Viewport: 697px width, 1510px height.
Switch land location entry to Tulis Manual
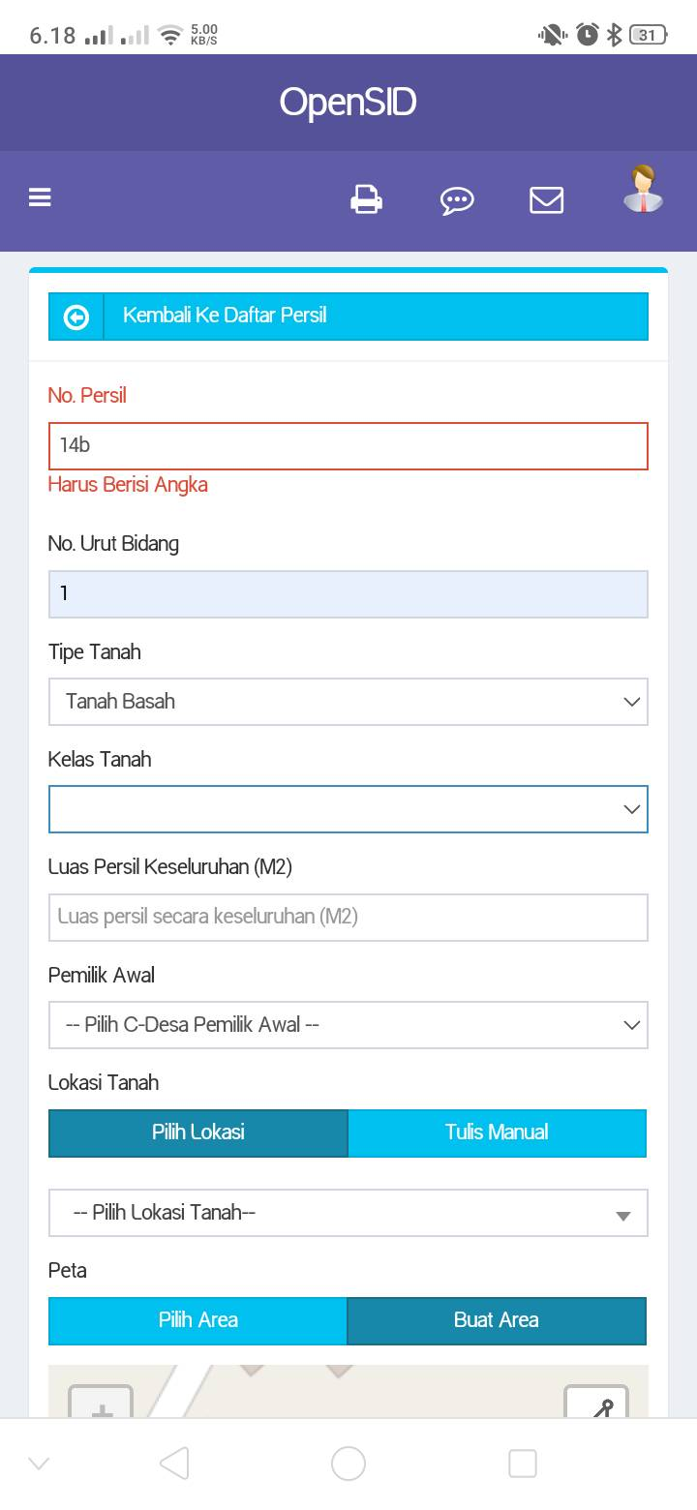click(497, 1132)
